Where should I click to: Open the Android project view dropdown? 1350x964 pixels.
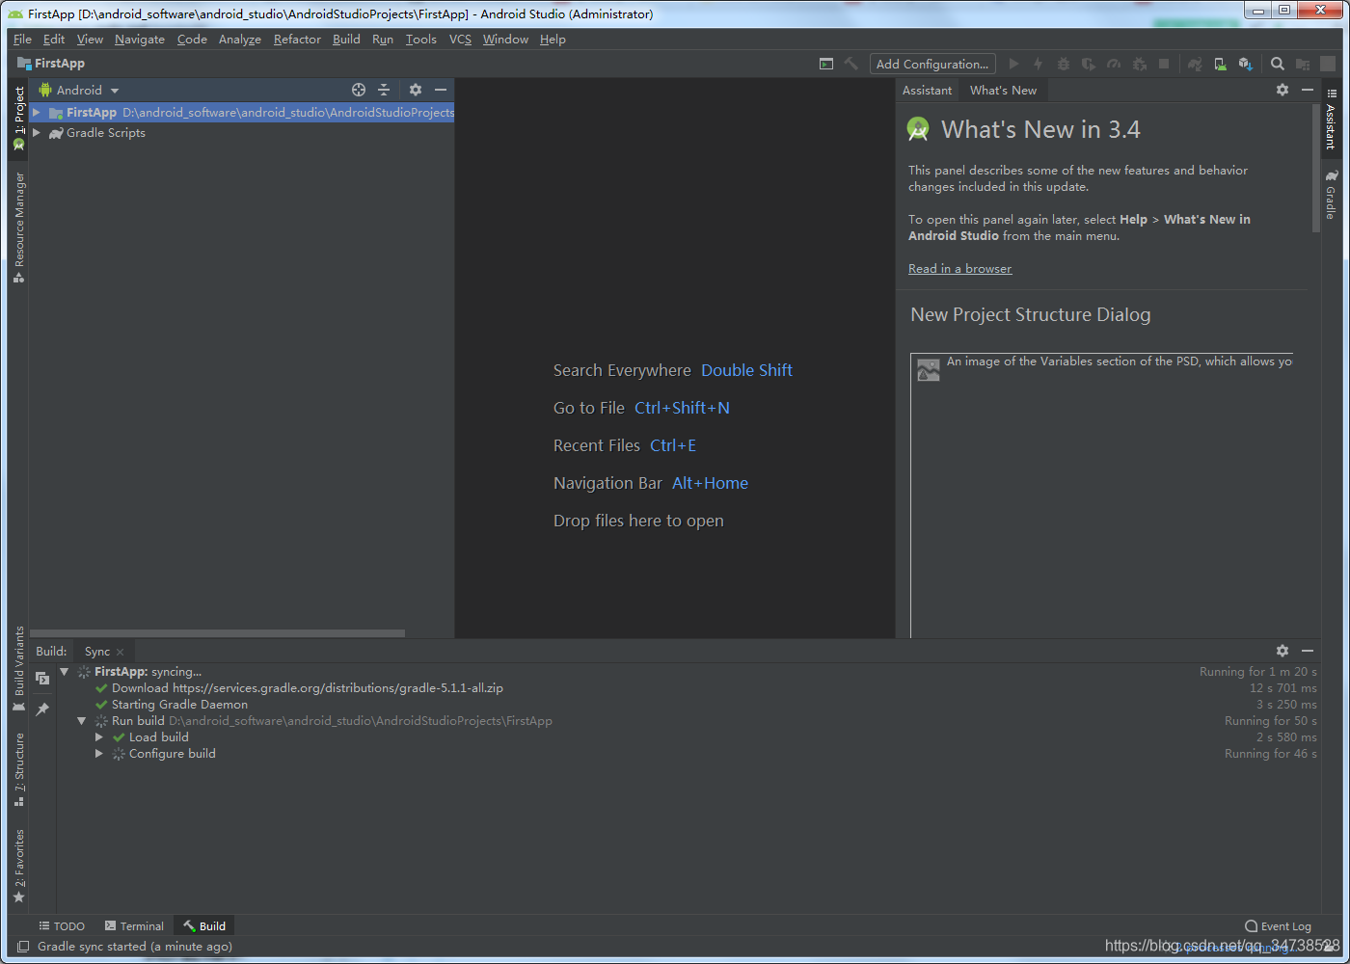coord(79,90)
